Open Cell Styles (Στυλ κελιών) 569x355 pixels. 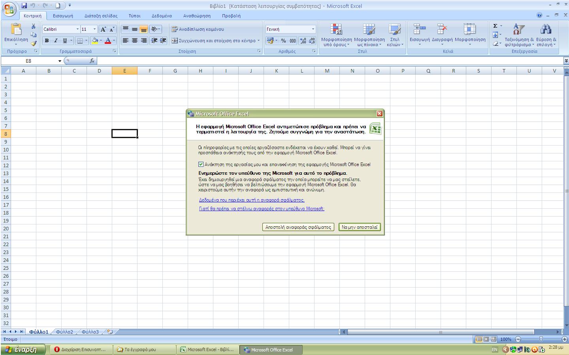coord(395,35)
